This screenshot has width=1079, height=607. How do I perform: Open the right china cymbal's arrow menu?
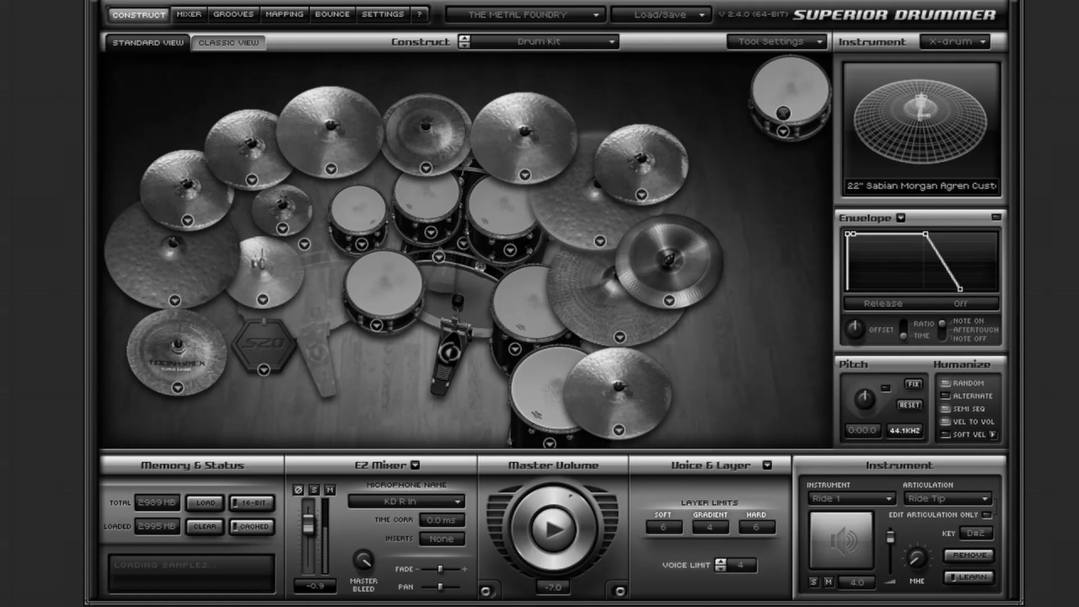[668, 300]
